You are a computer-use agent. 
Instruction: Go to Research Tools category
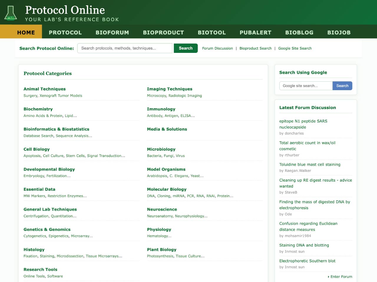(40, 269)
